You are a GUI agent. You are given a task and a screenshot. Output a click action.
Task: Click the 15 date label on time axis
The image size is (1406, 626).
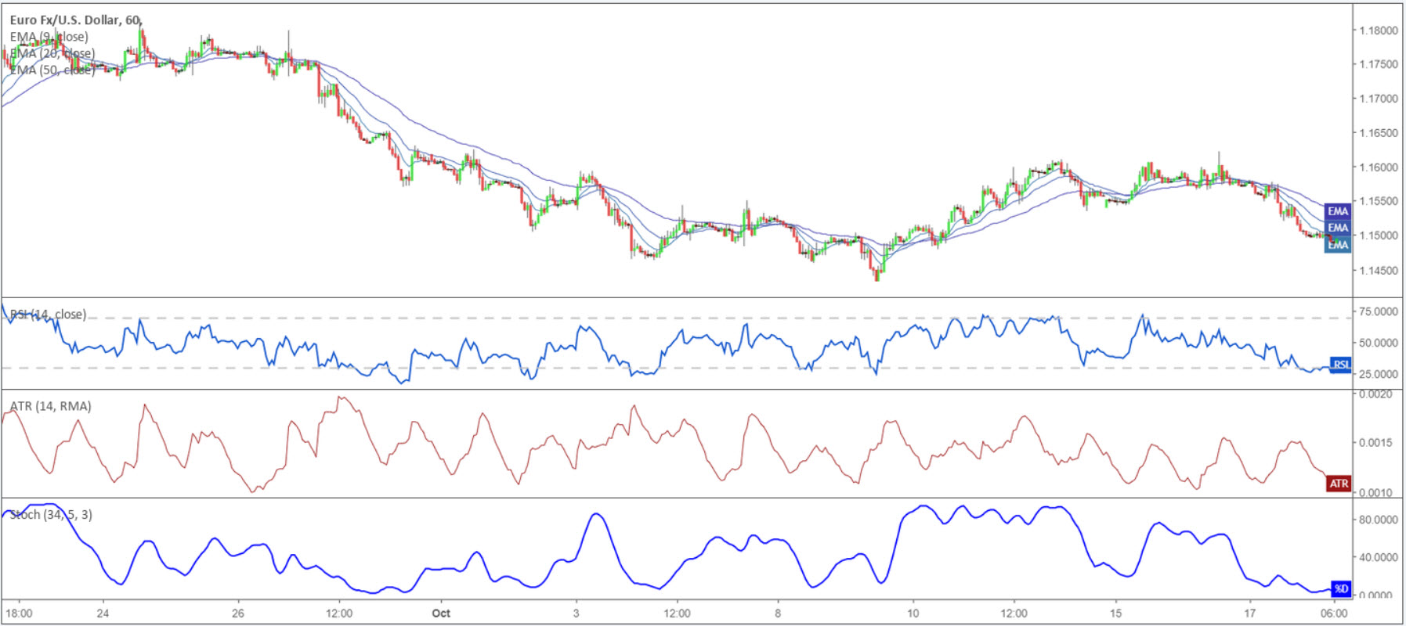click(x=1115, y=613)
